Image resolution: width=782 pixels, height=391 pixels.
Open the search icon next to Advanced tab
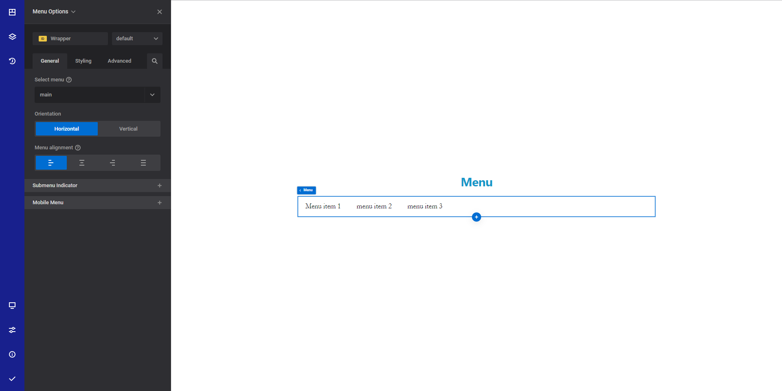(x=154, y=61)
